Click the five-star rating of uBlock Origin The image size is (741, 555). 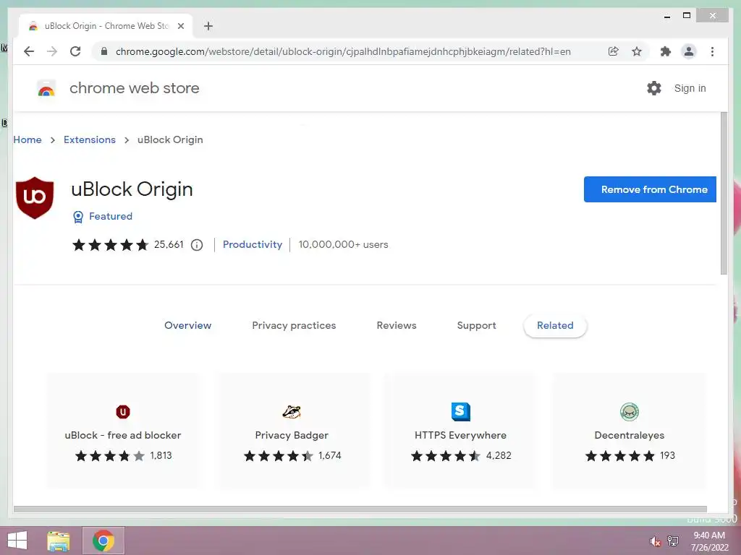pos(111,245)
